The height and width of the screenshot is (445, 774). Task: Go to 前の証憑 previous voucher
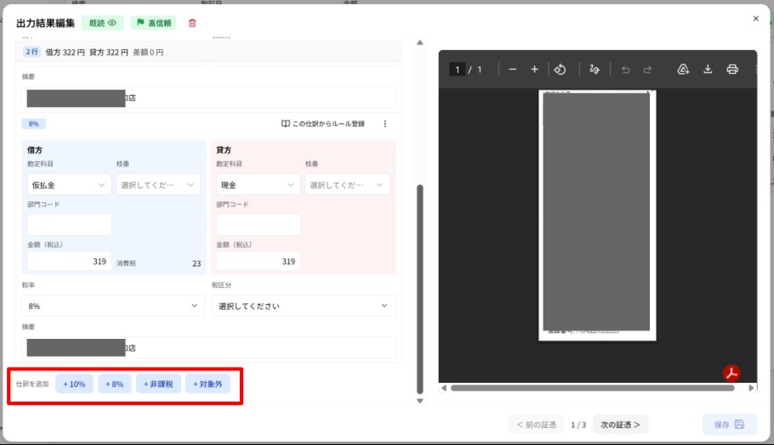coord(537,425)
